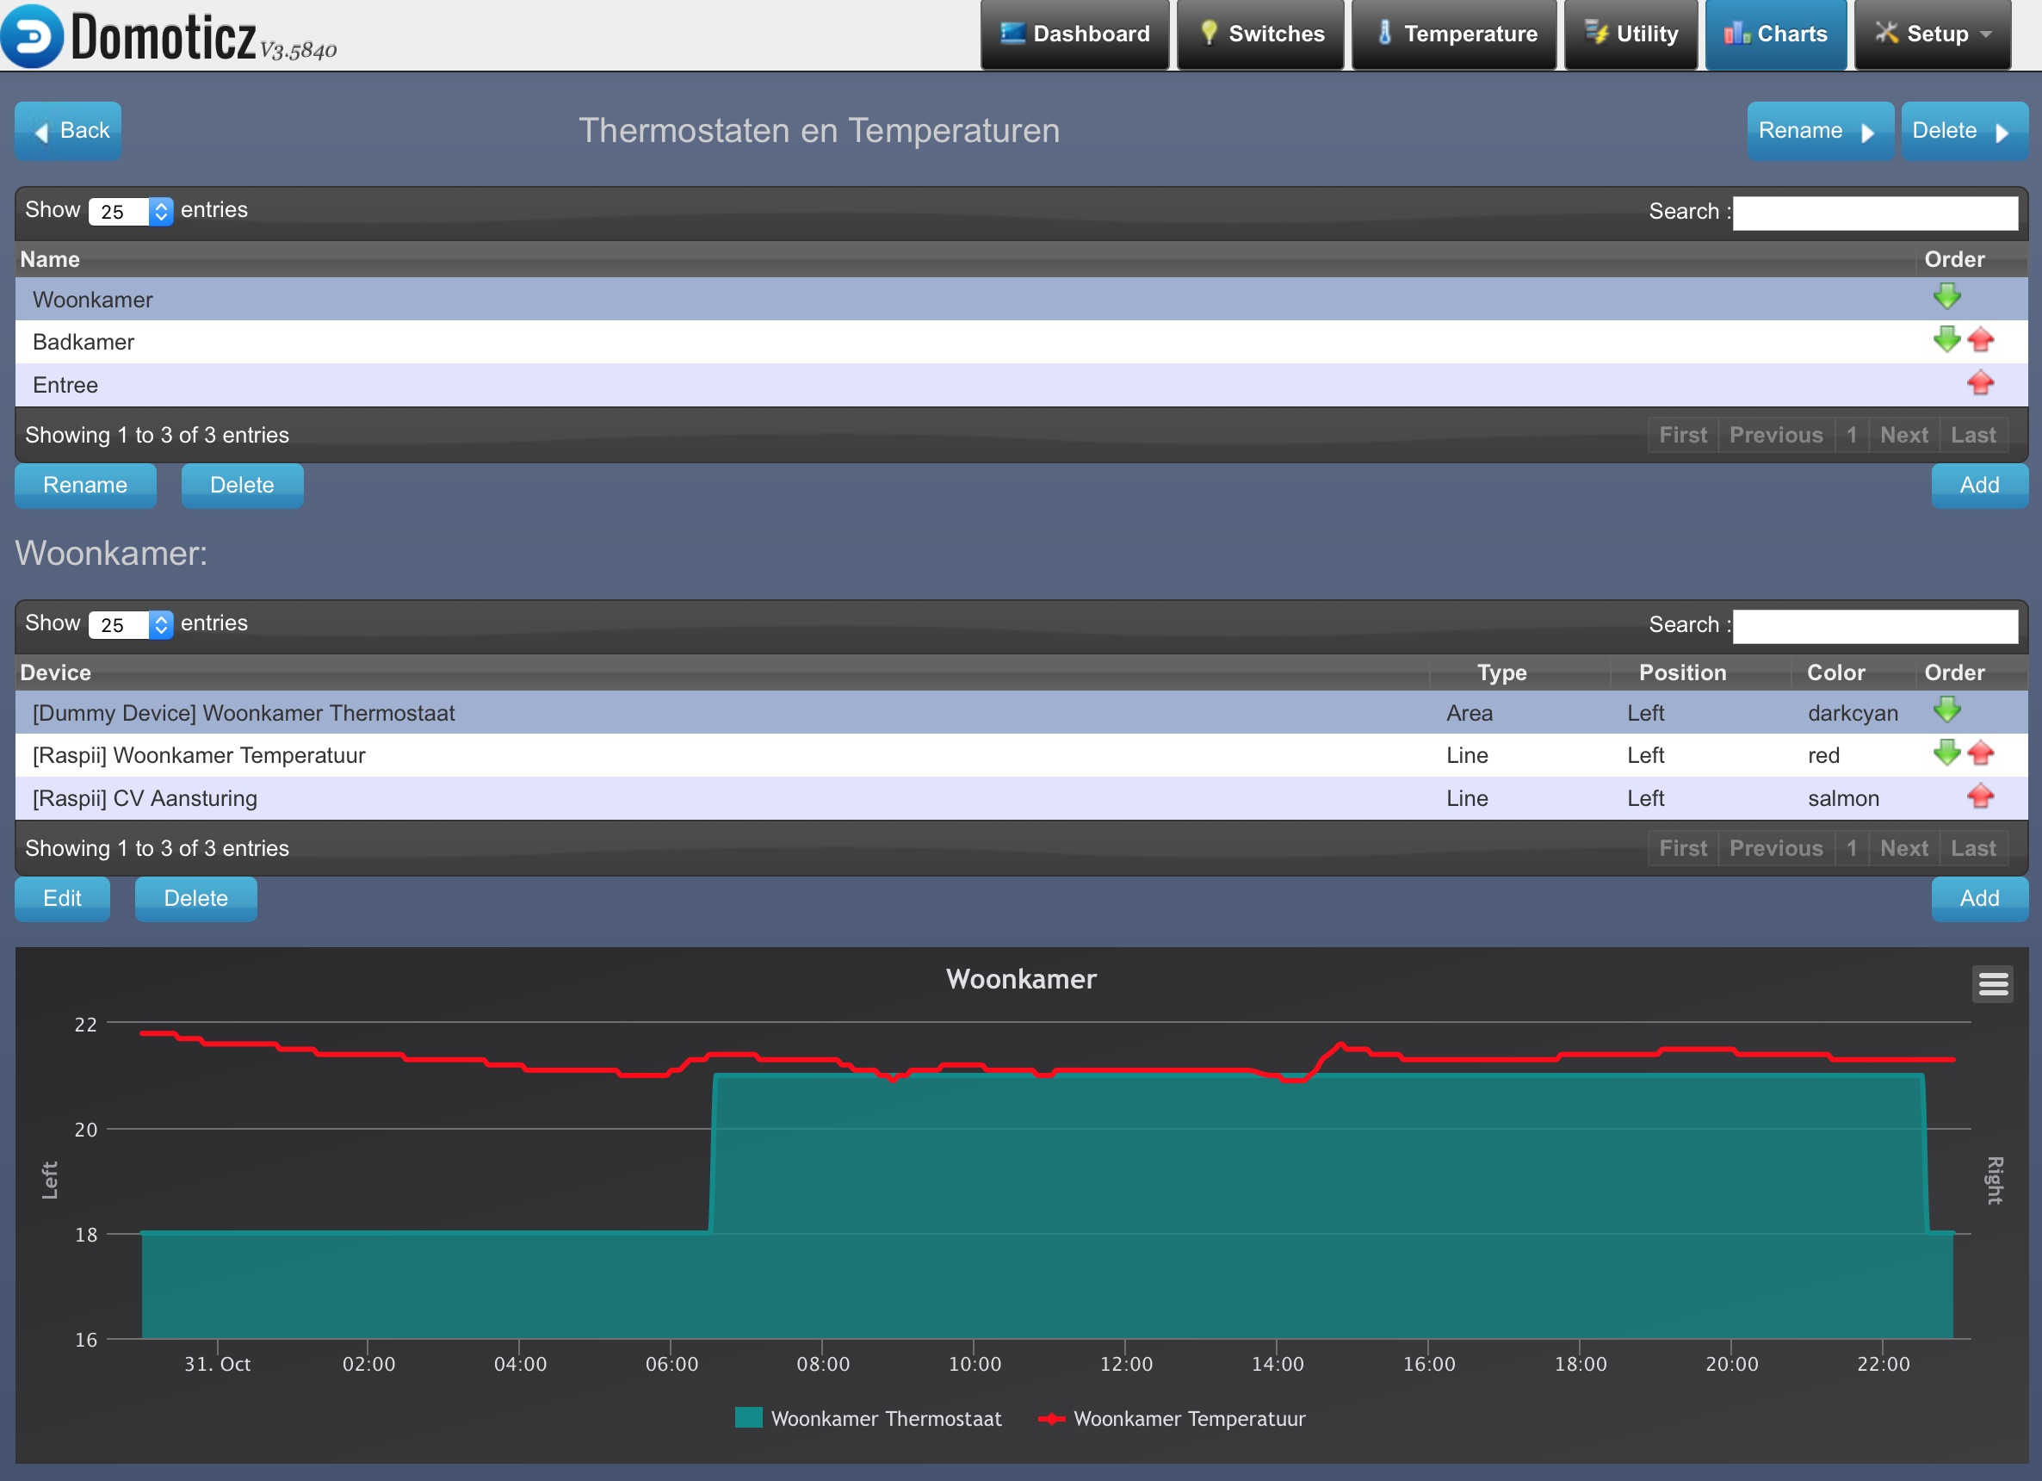Click Next in charts table pagination
This screenshot has height=1481, width=2042.
point(1903,435)
